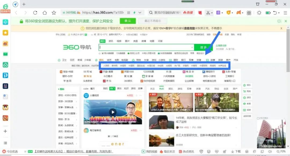Image resolution: width=290 pixels, height=156 pixels.
Task: Click the orange shield extension icon
Action: [229, 13]
